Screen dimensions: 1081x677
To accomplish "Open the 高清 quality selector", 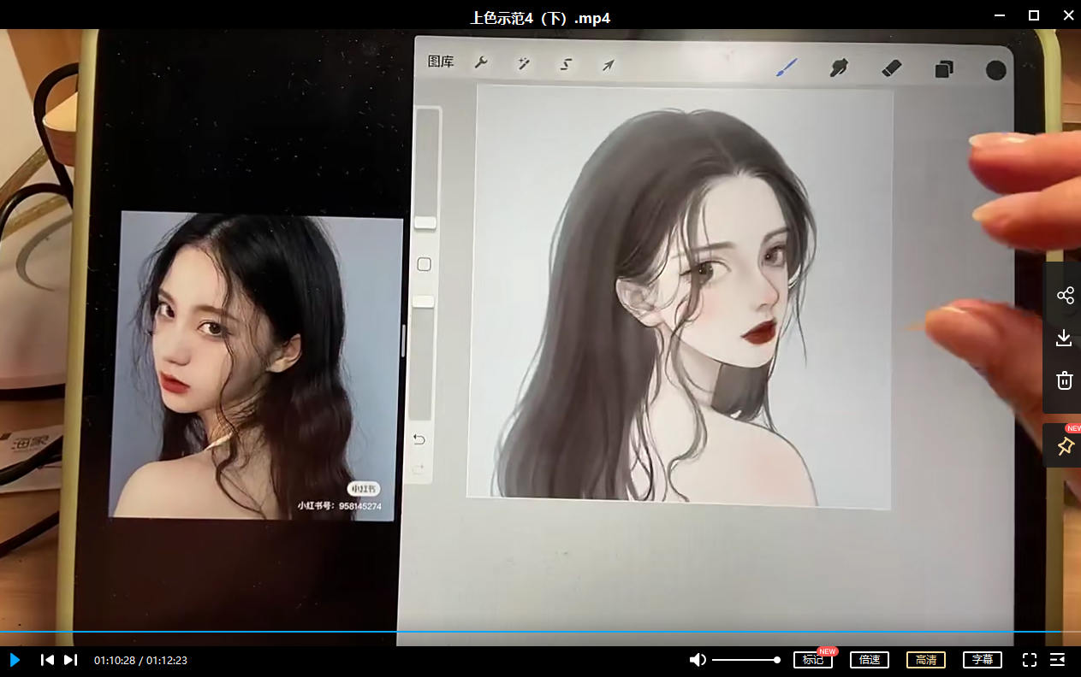I will (x=926, y=660).
